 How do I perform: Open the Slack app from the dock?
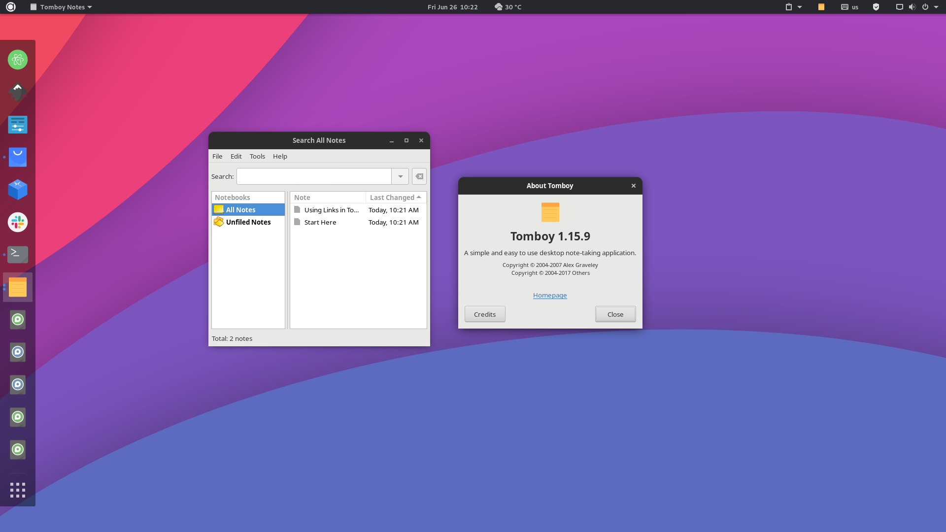pyautogui.click(x=18, y=222)
